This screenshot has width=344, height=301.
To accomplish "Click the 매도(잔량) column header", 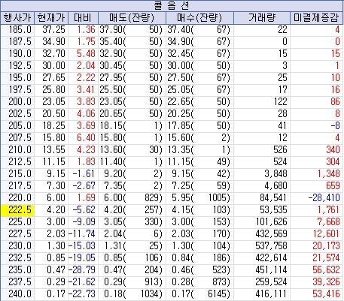I will [x=132, y=18].
